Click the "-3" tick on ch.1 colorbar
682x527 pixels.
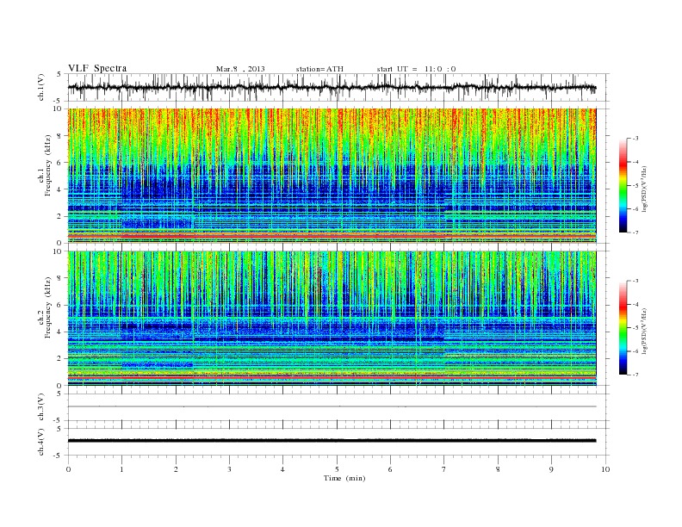pos(635,139)
